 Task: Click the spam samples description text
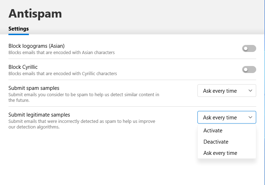pyautogui.click(x=84, y=97)
